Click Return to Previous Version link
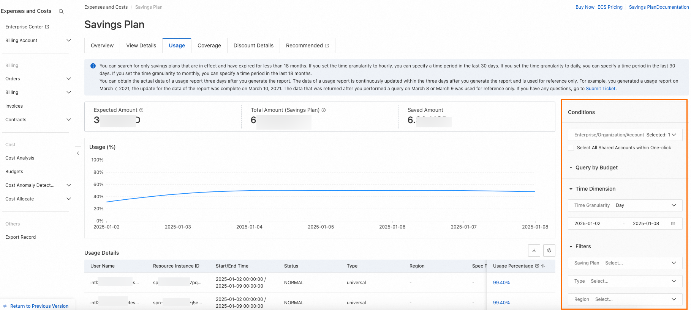This screenshot has height=310, width=691. tap(39, 306)
